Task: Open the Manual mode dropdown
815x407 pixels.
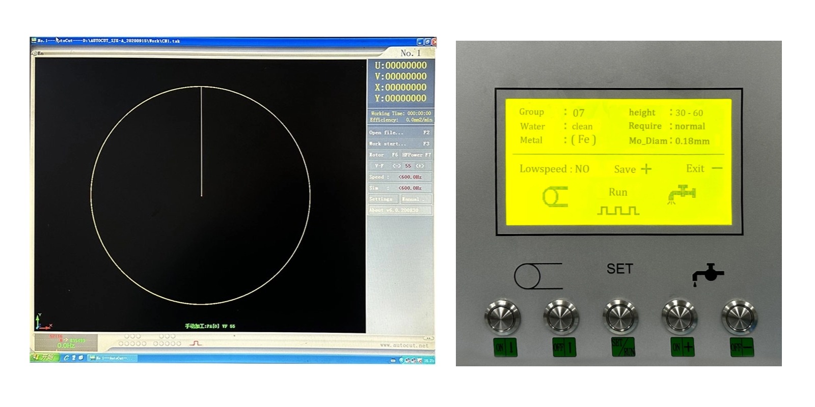Action: [x=416, y=199]
